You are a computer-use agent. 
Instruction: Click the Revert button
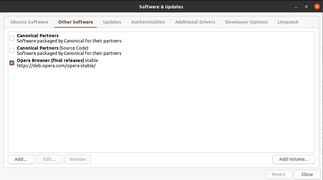(x=278, y=174)
